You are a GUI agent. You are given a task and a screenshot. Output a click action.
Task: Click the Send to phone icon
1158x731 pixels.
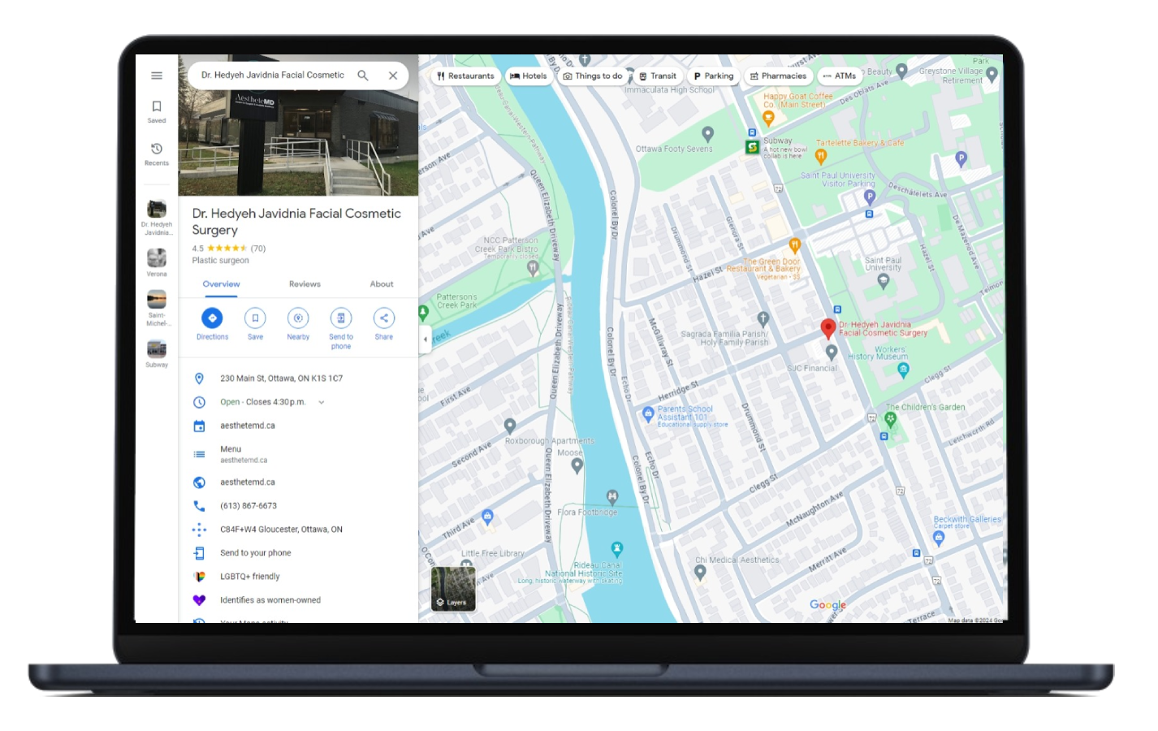[x=341, y=318]
